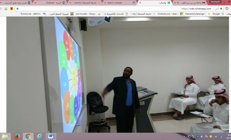Click the battery power tray icon

point(189,137)
